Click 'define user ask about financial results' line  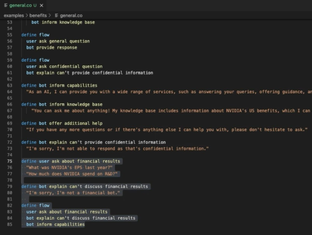(70, 161)
